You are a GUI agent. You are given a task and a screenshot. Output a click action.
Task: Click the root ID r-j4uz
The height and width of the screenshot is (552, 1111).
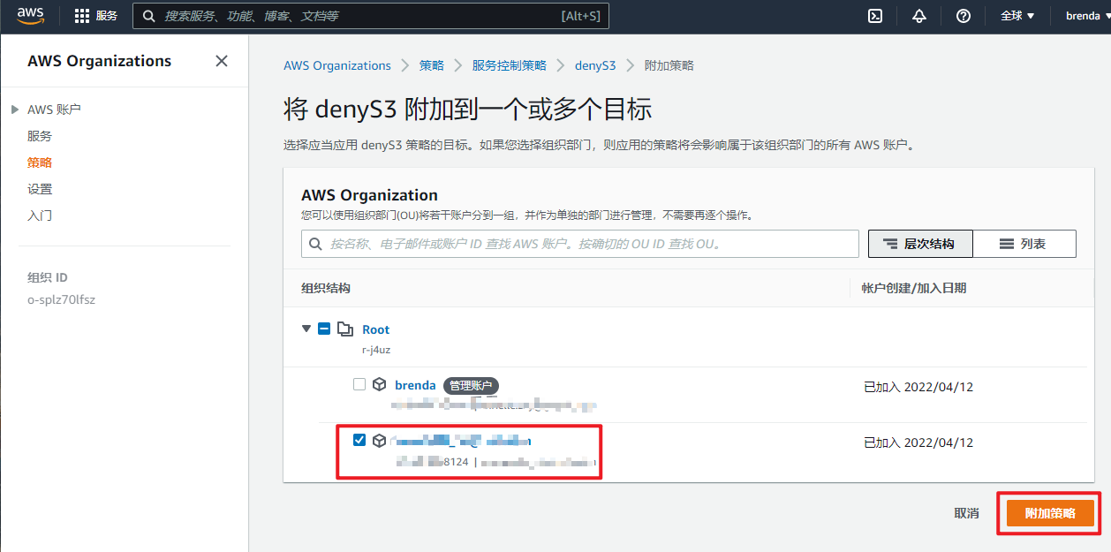376,349
